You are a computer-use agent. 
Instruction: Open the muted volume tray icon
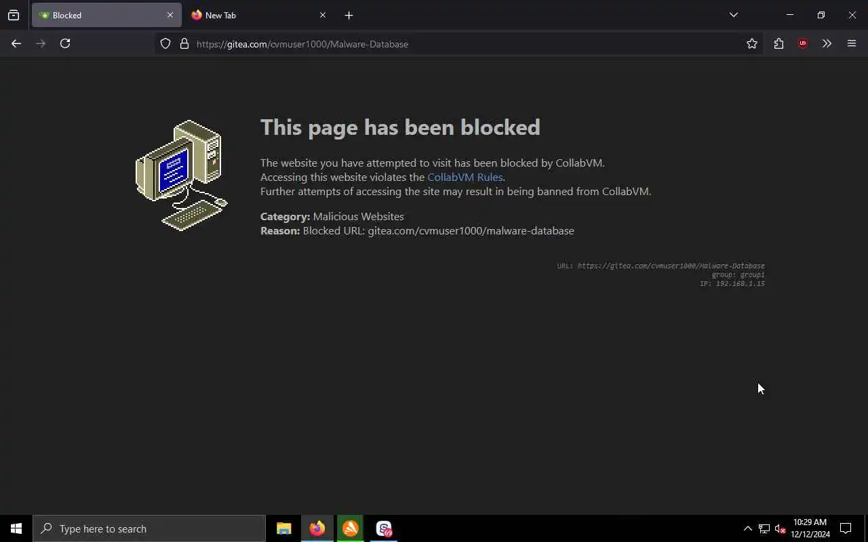(x=780, y=528)
